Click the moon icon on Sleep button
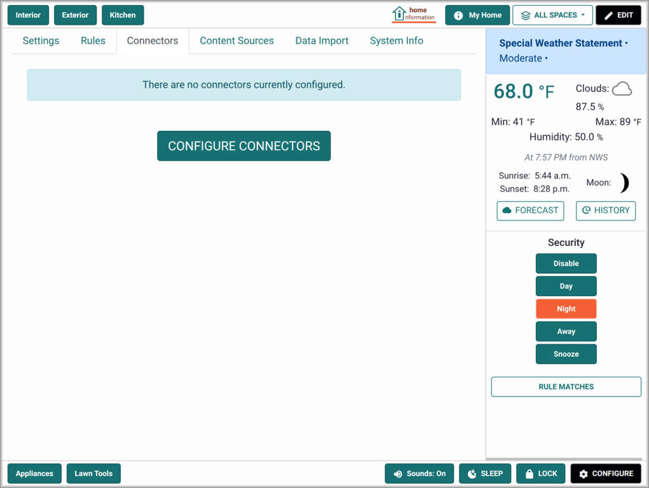The image size is (649, 488). pos(472,474)
